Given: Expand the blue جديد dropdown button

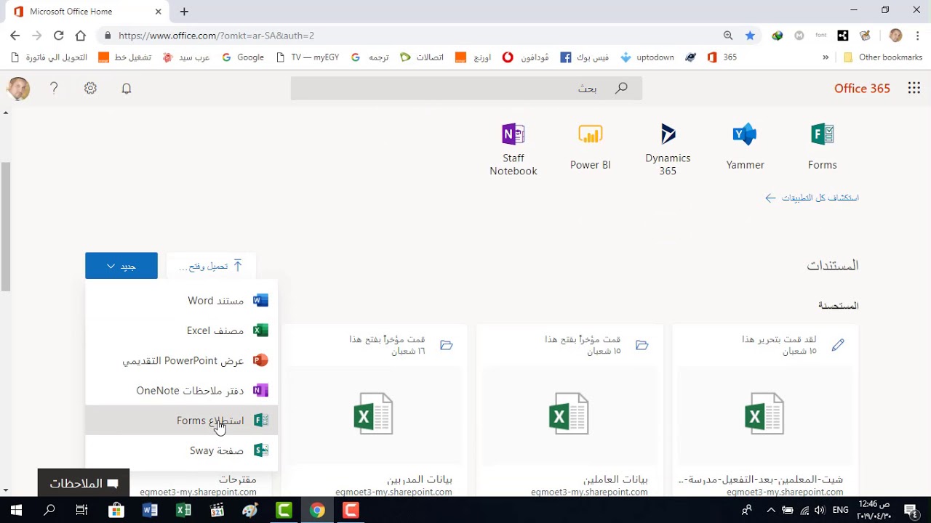Looking at the screenshot, I should pos(121,266).
